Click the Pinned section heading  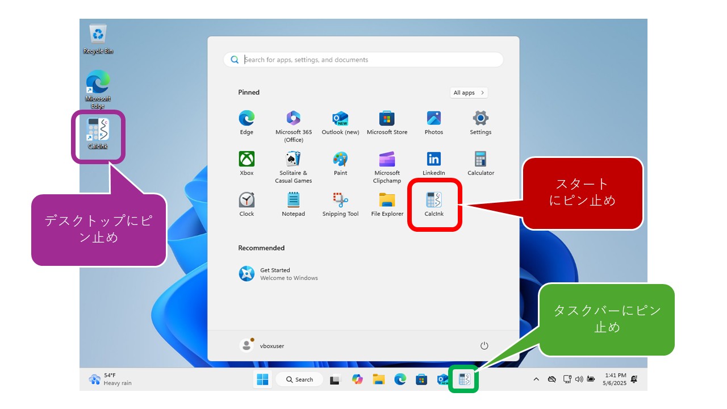(x=249, y=92)
